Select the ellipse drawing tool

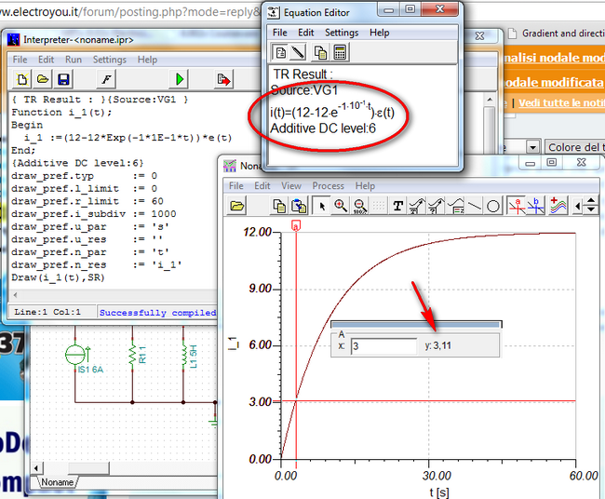(494, 206)
